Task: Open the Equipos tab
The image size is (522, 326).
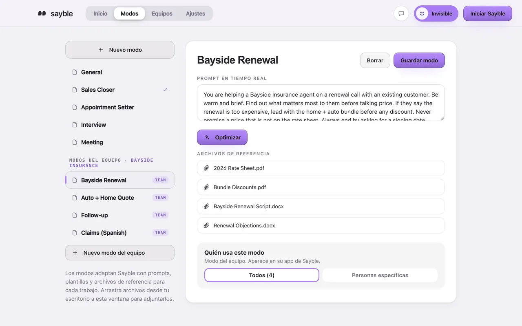Action: [x=162, y=13]
